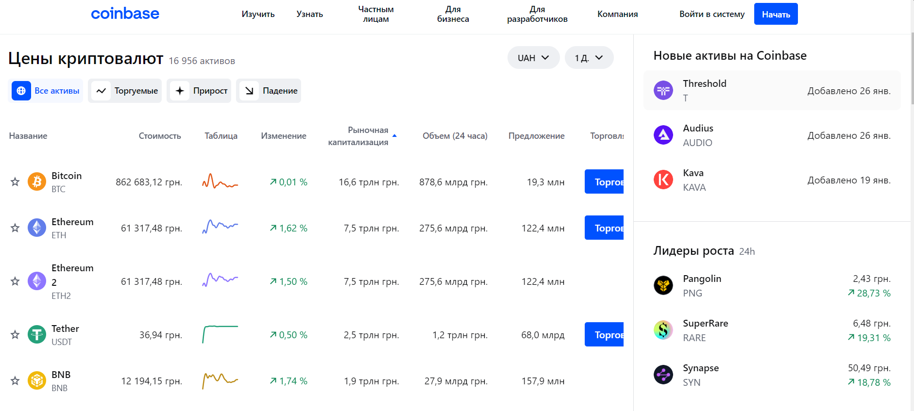Image resolution: width=914 pixels, height=411 pixels.
Task: Click the Tether USDT coin icon
Action: click(x=37, y=335)
